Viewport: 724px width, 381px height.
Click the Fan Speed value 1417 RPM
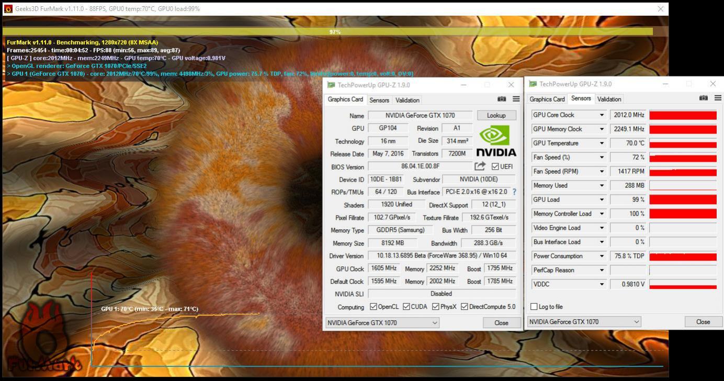tap(628, 172)
